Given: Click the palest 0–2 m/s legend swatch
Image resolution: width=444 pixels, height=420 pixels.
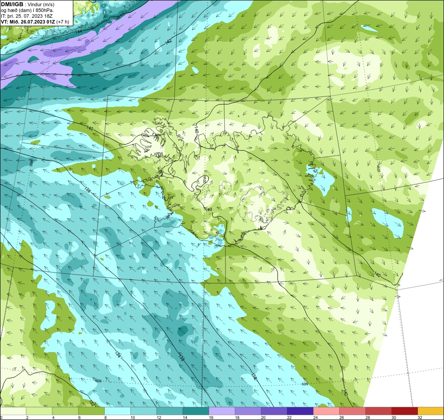Looking at the screenshot, I should pos(13,411).
